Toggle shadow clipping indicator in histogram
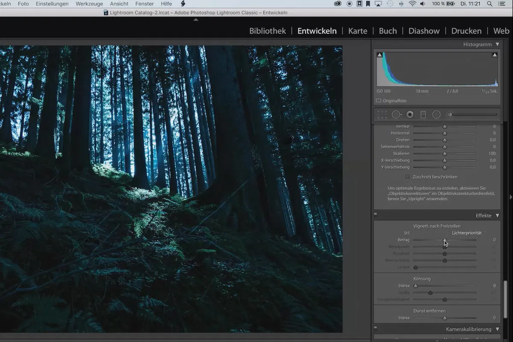This screenshot has height=342, width=513. (379, 55)
